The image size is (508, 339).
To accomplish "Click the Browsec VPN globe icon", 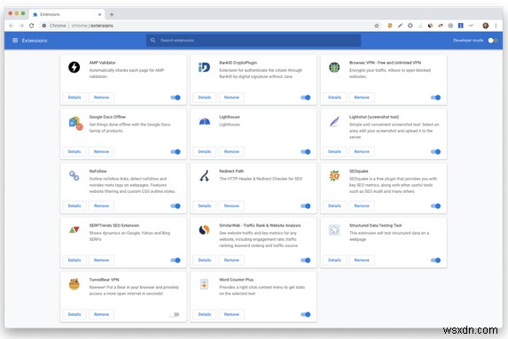I will [334, 67].
